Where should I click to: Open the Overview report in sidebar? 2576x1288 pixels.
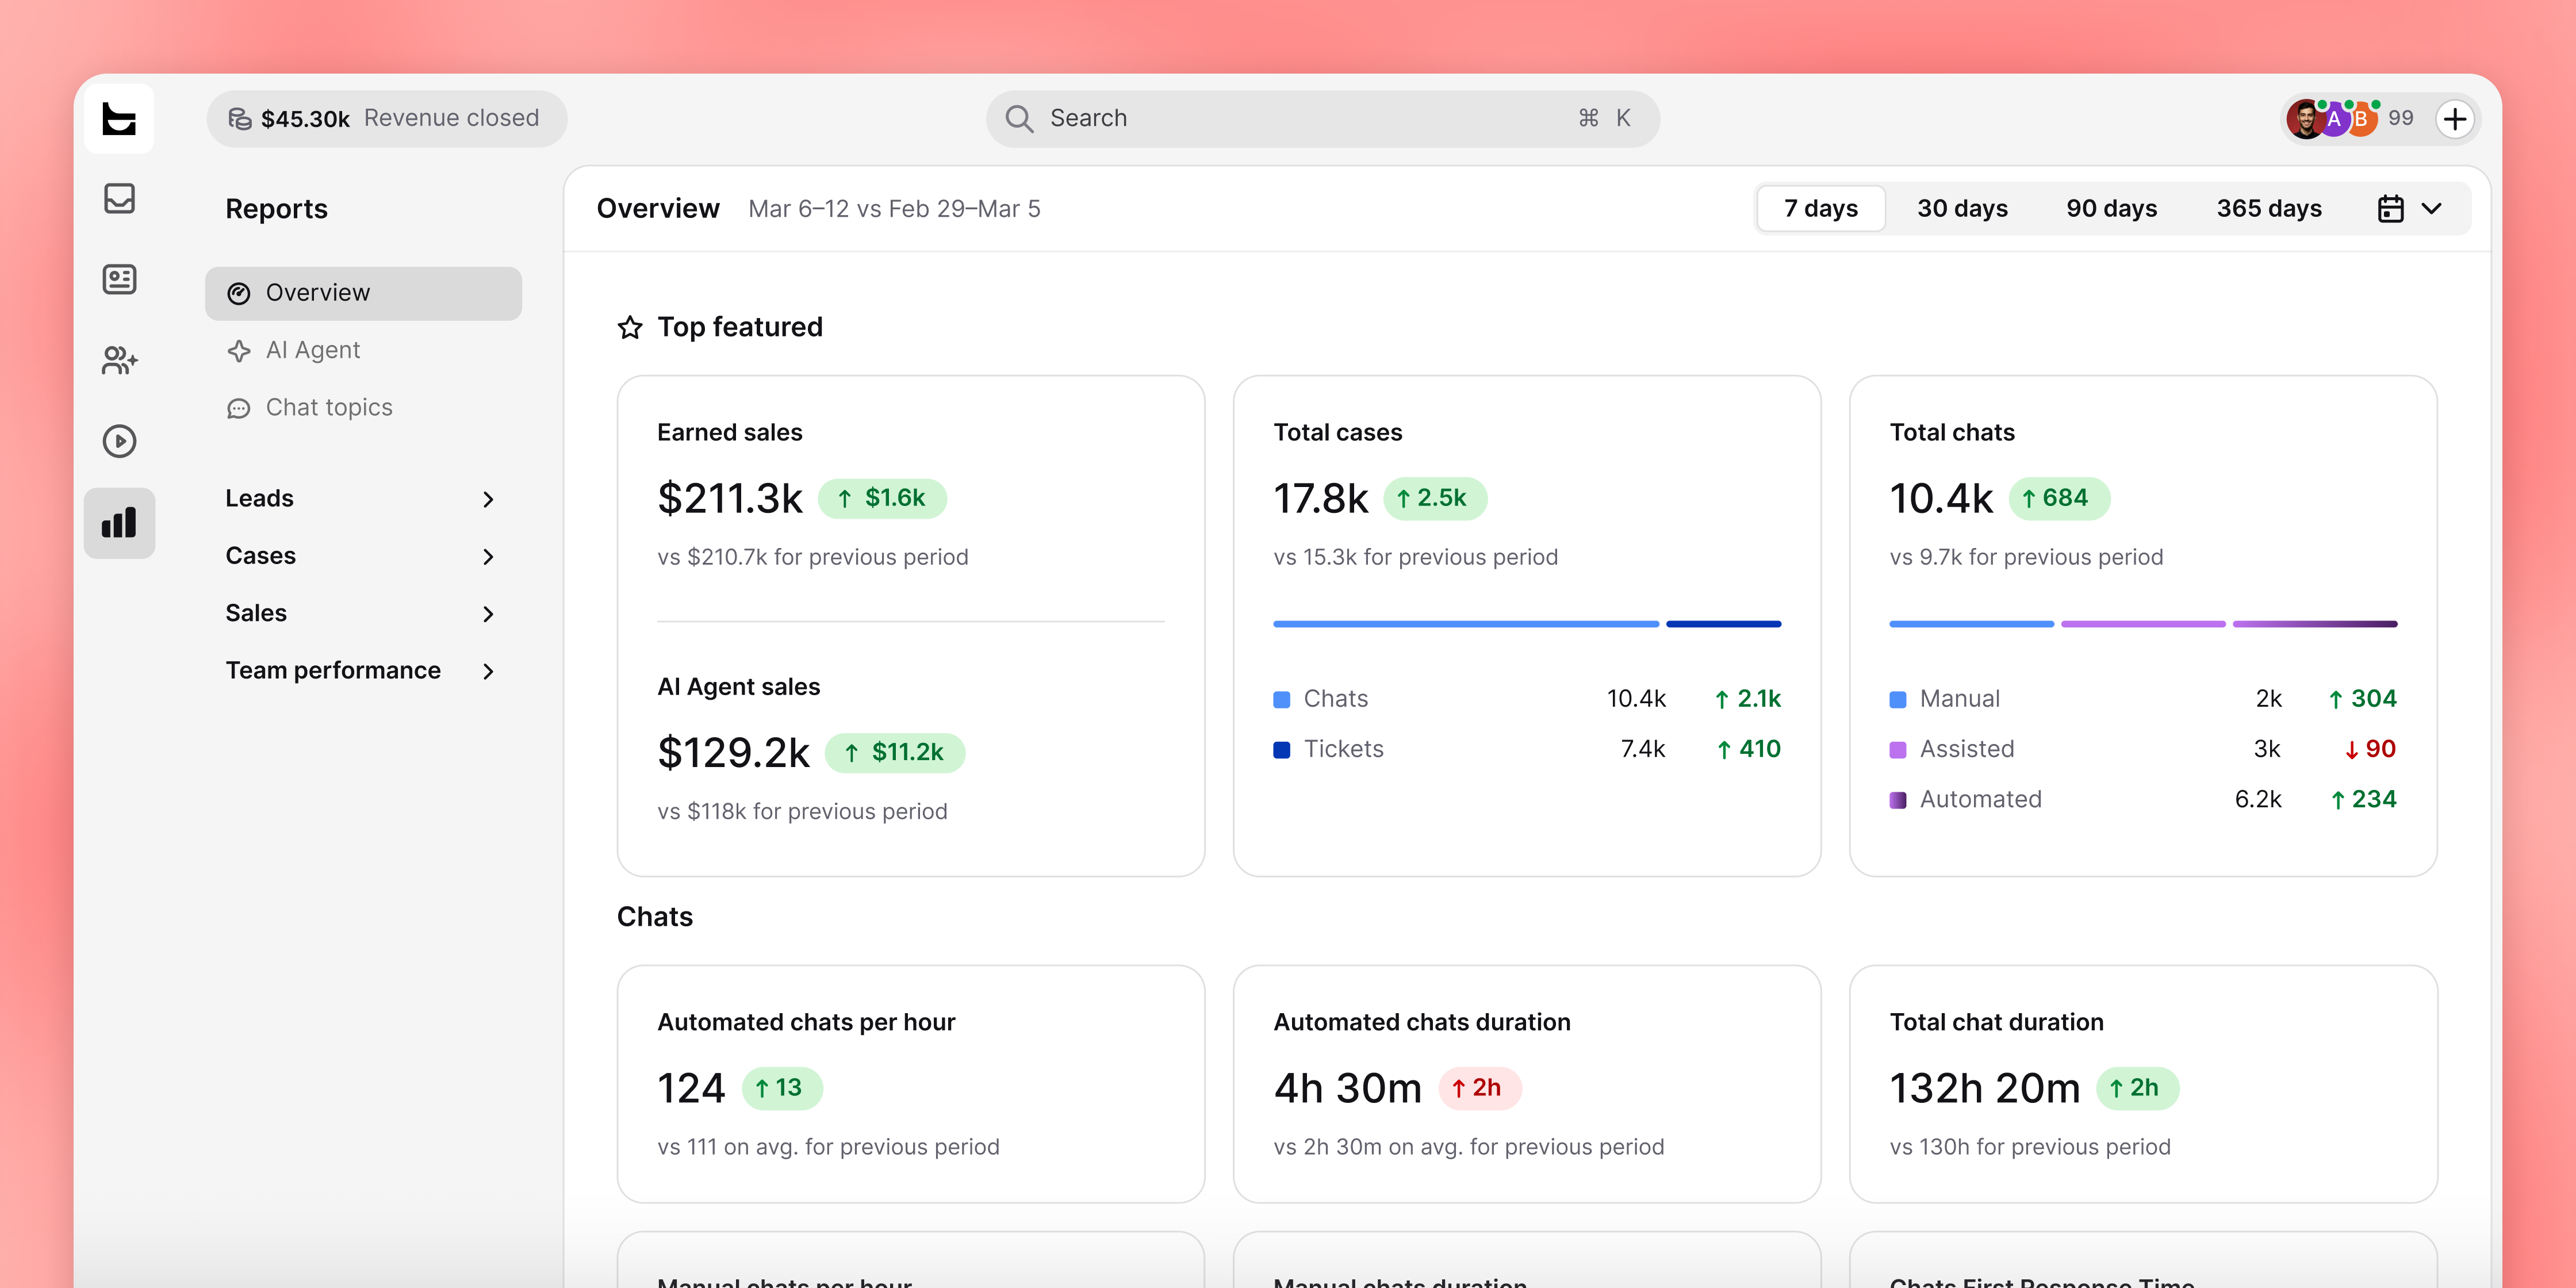(x=363, y=293)
